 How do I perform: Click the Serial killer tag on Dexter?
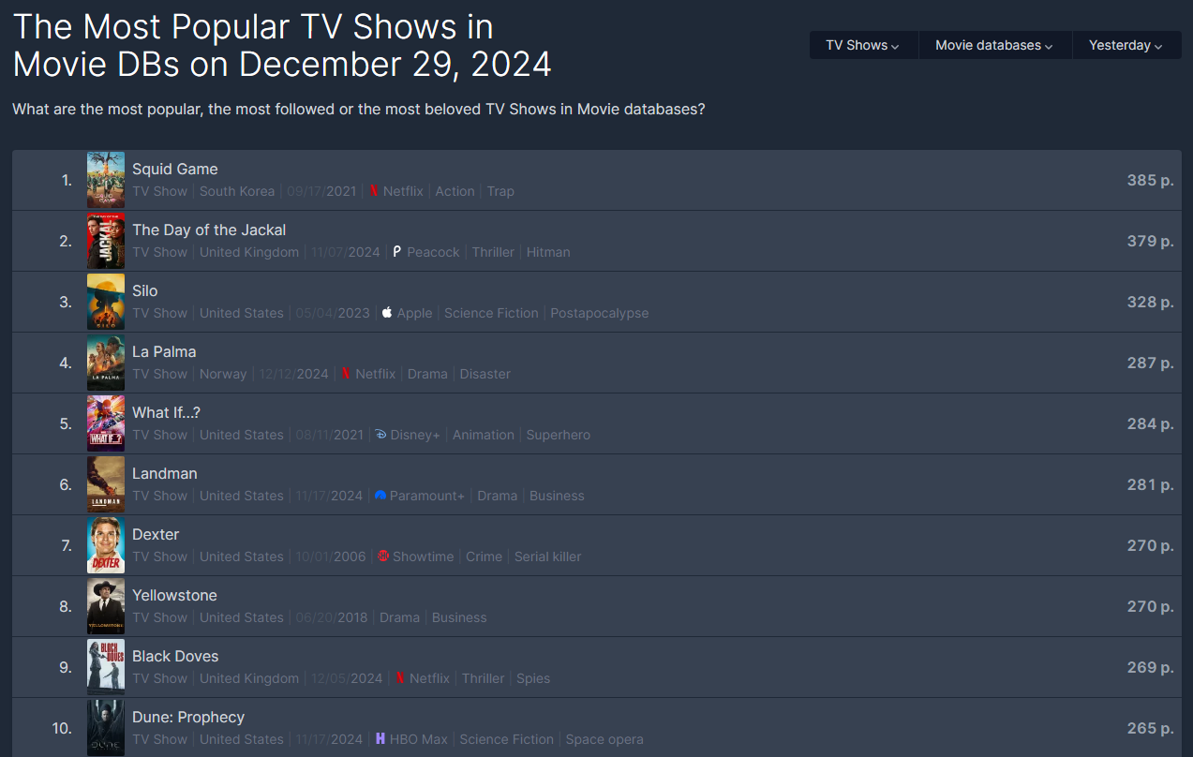[548, 557]
